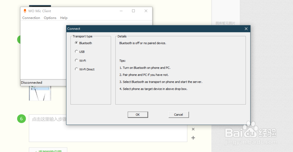This screenshot has height=152, width=293.
Task: Minimize the WO Mic Client window
Action: [121, 11]
